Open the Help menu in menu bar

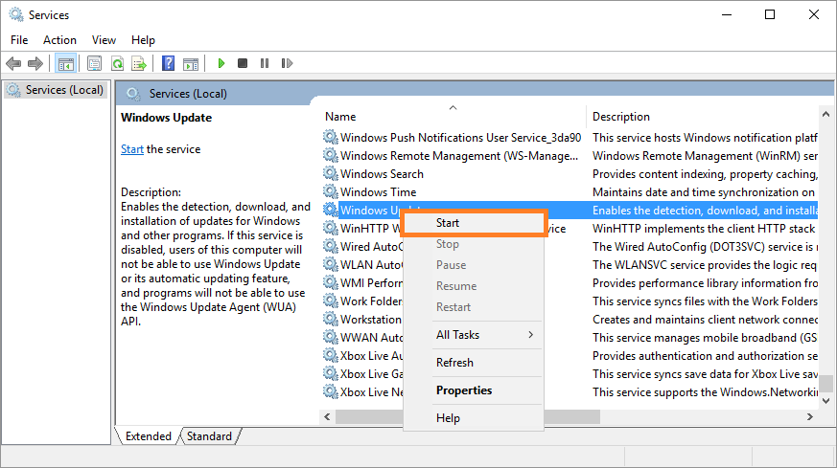pos(143,40)
